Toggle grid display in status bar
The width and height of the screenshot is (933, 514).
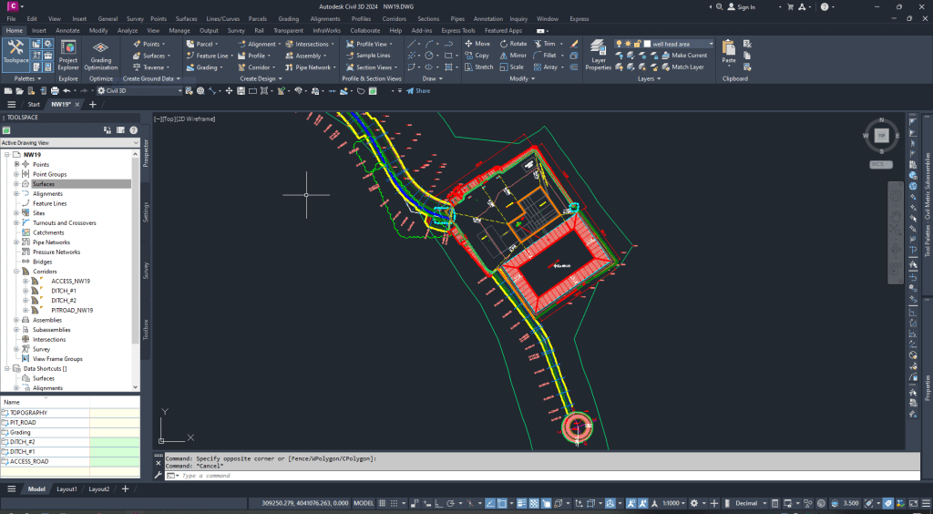[x=384, y=503]
